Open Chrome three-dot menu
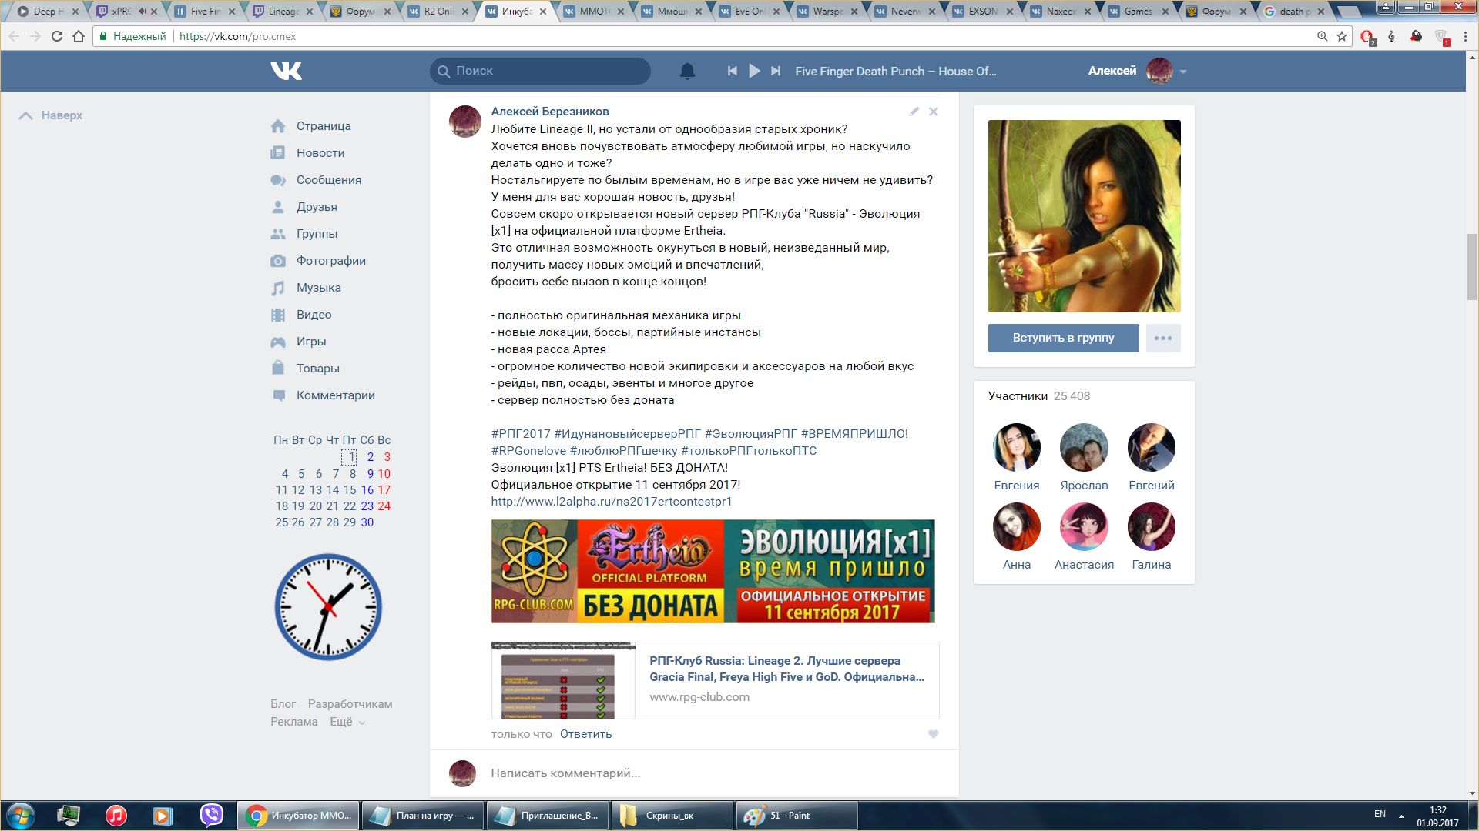The width and height of the screenshot is (1479, 831). point(1466,36)
